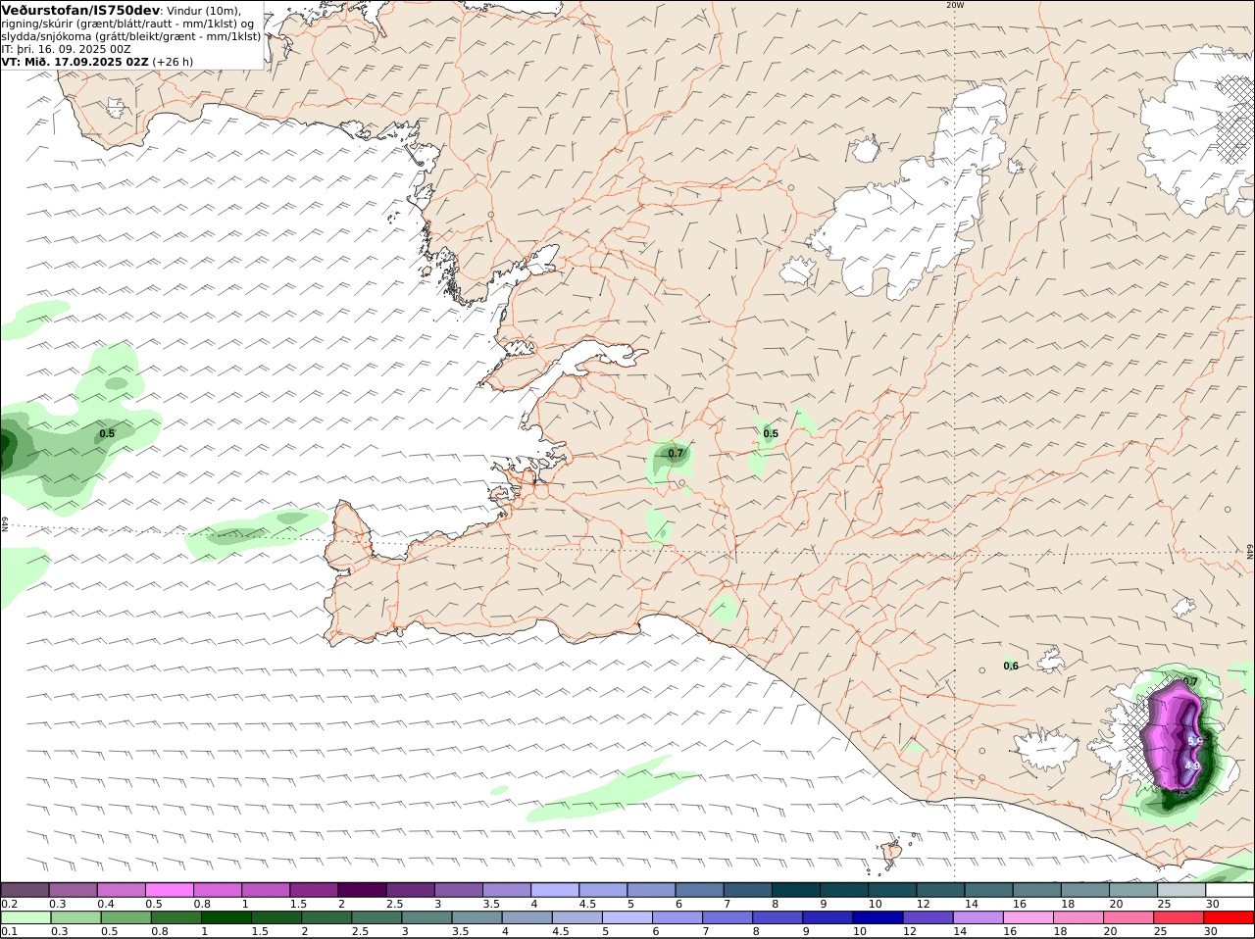Click the 0.6 precipitation value in the southeast
Viewport: 1255px width, 939px height.
click(1011, 667)
